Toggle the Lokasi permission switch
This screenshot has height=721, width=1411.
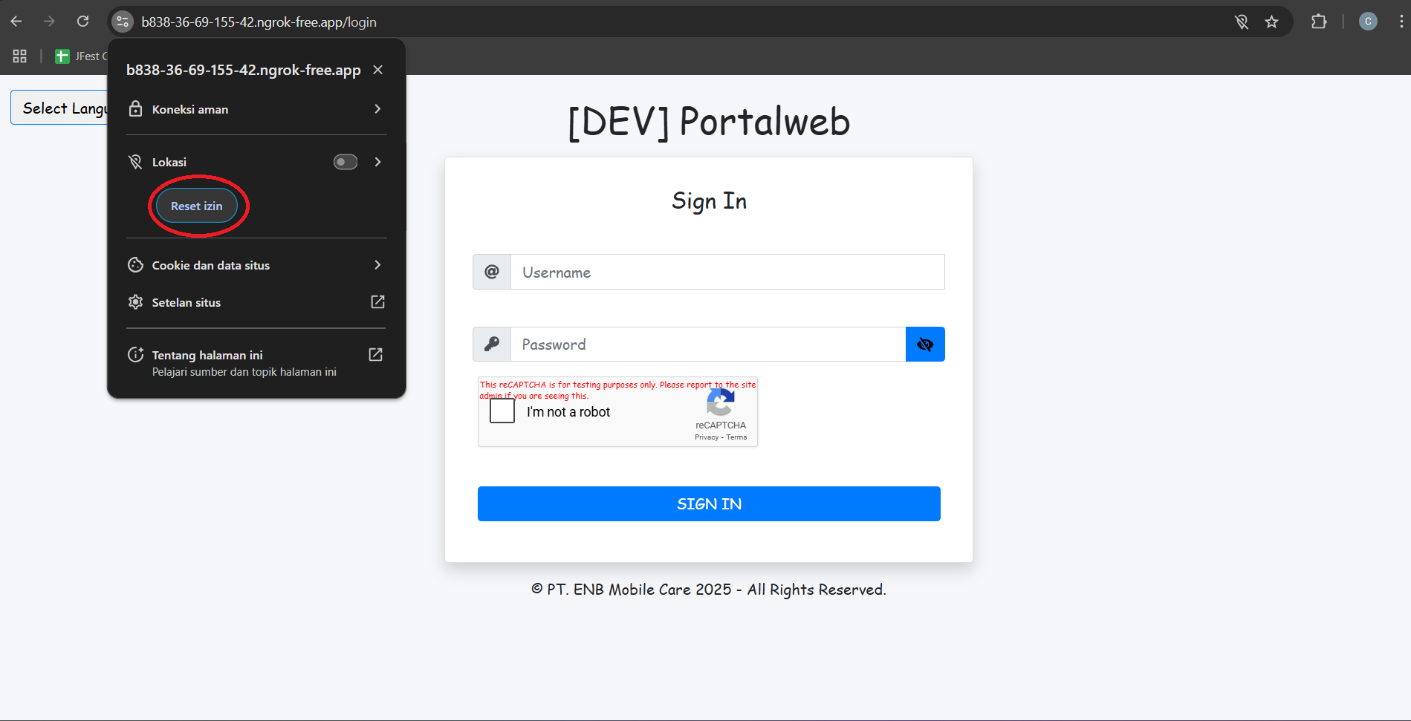346,162
